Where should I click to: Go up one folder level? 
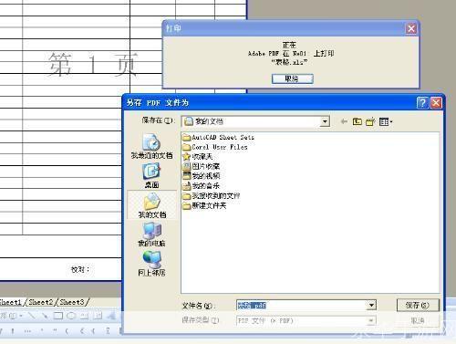coord(357,121)
